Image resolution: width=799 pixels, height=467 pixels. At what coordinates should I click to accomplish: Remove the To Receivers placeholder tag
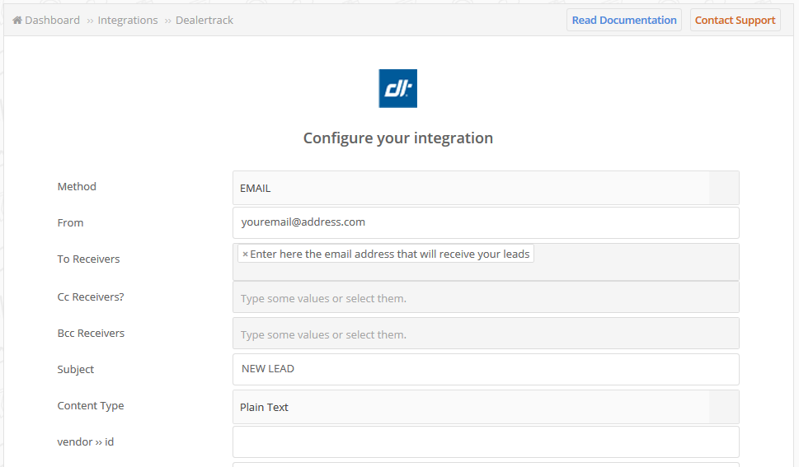(x=245, y=255)
